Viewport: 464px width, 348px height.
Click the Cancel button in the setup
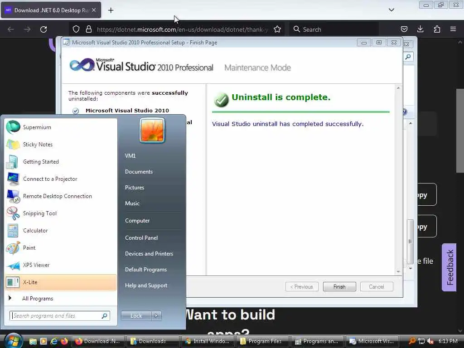pyautogui.click(x=377, y=286)
